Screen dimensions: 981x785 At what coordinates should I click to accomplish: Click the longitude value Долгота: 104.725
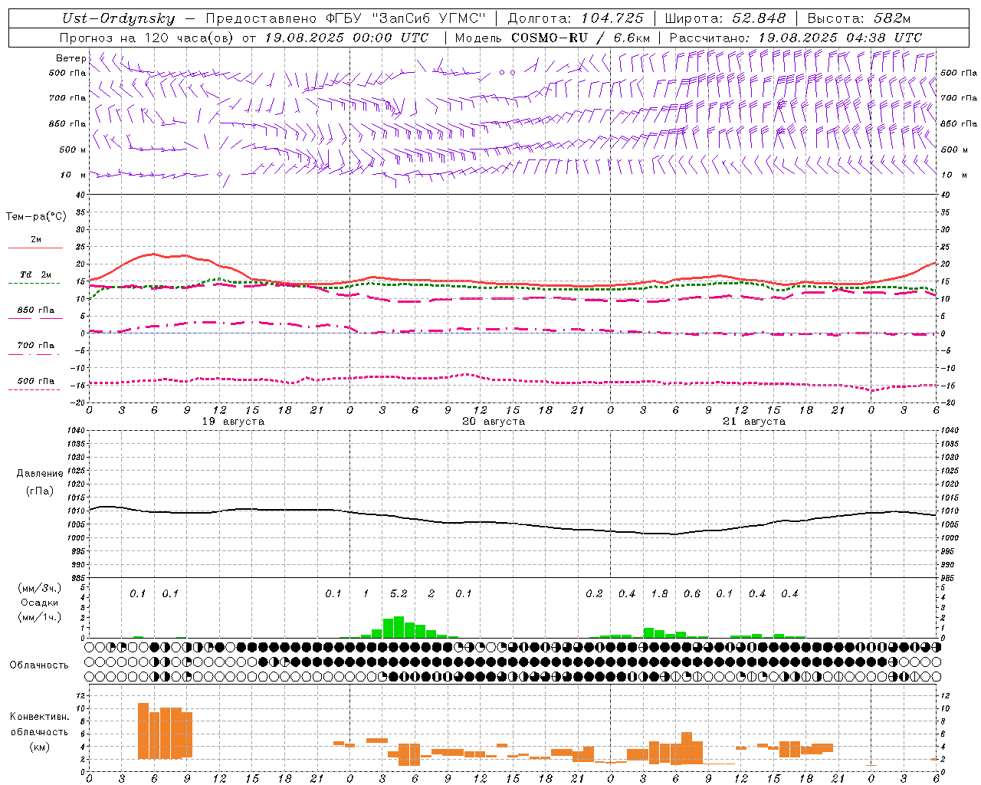click(576, 19)
